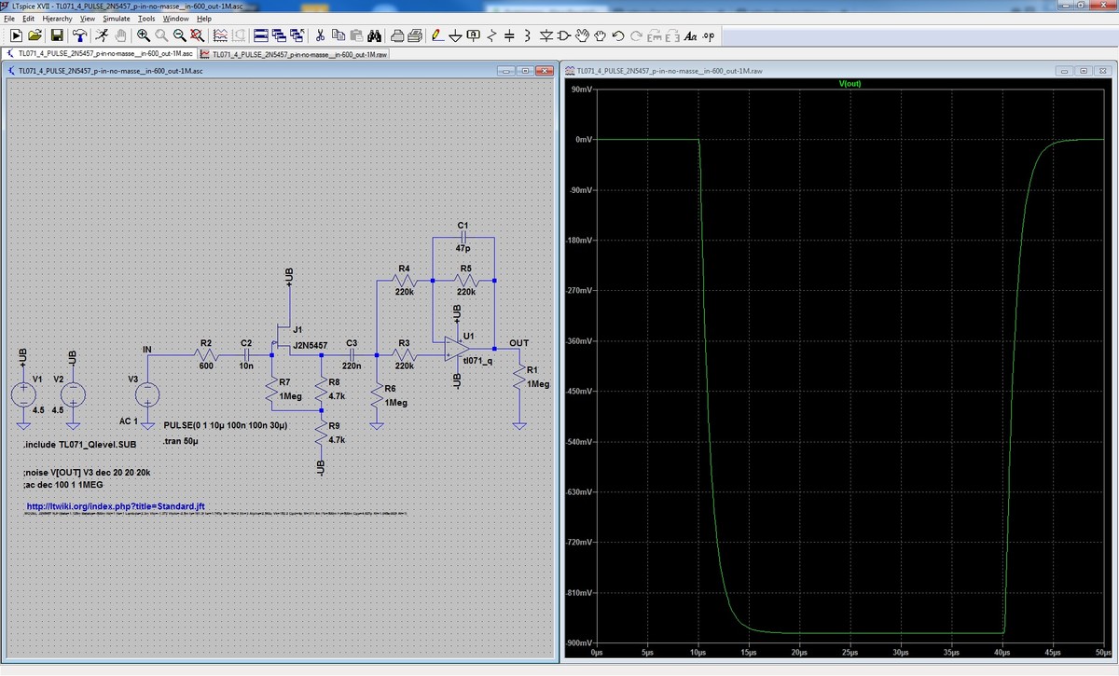Click the V(out) trace label

[x=849, y=83]
